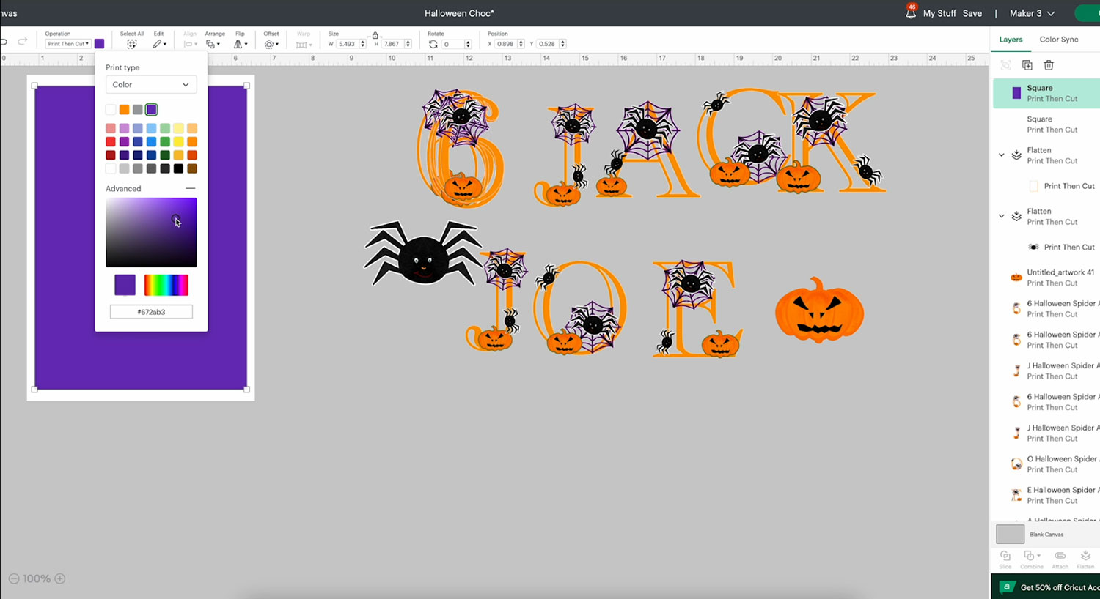The width and height of the screenshot is (1100, 599).
Task: Click the Offset tool icon
Action: coord(270,44)
